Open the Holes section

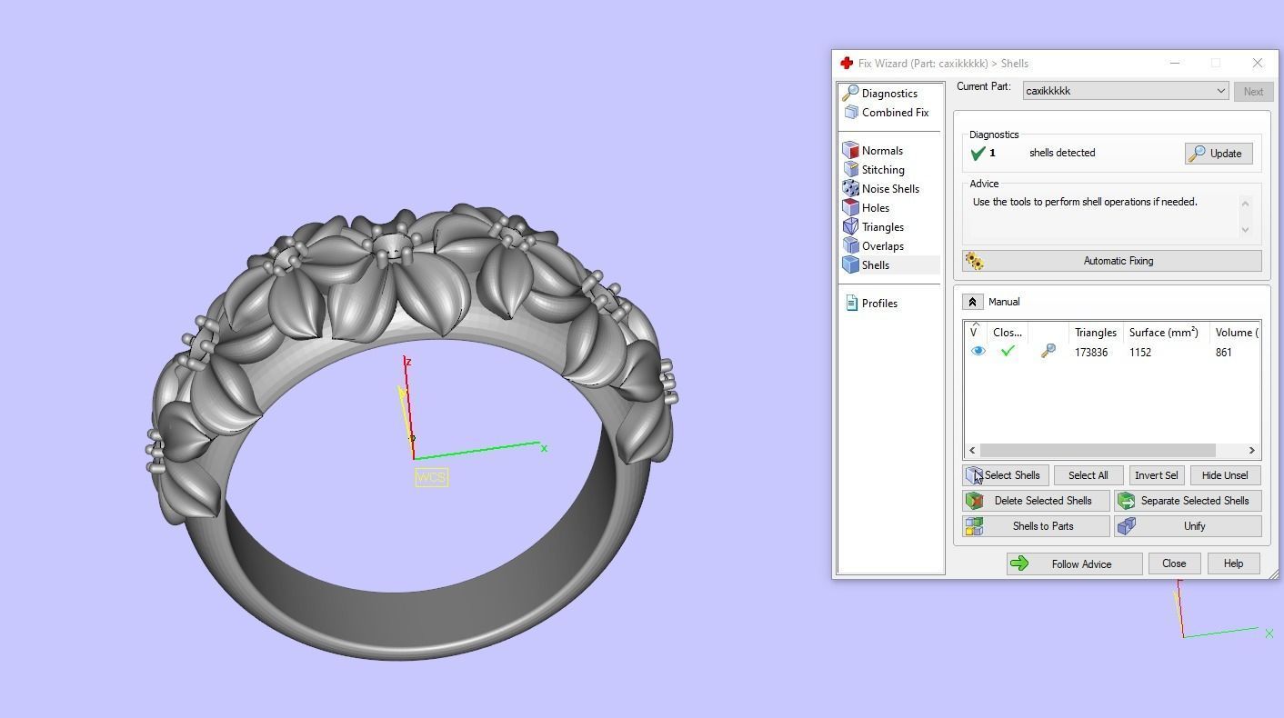point(875,208)
